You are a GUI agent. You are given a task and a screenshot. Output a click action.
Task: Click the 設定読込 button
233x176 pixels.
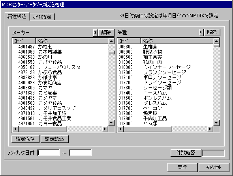[x=54, y=139]
